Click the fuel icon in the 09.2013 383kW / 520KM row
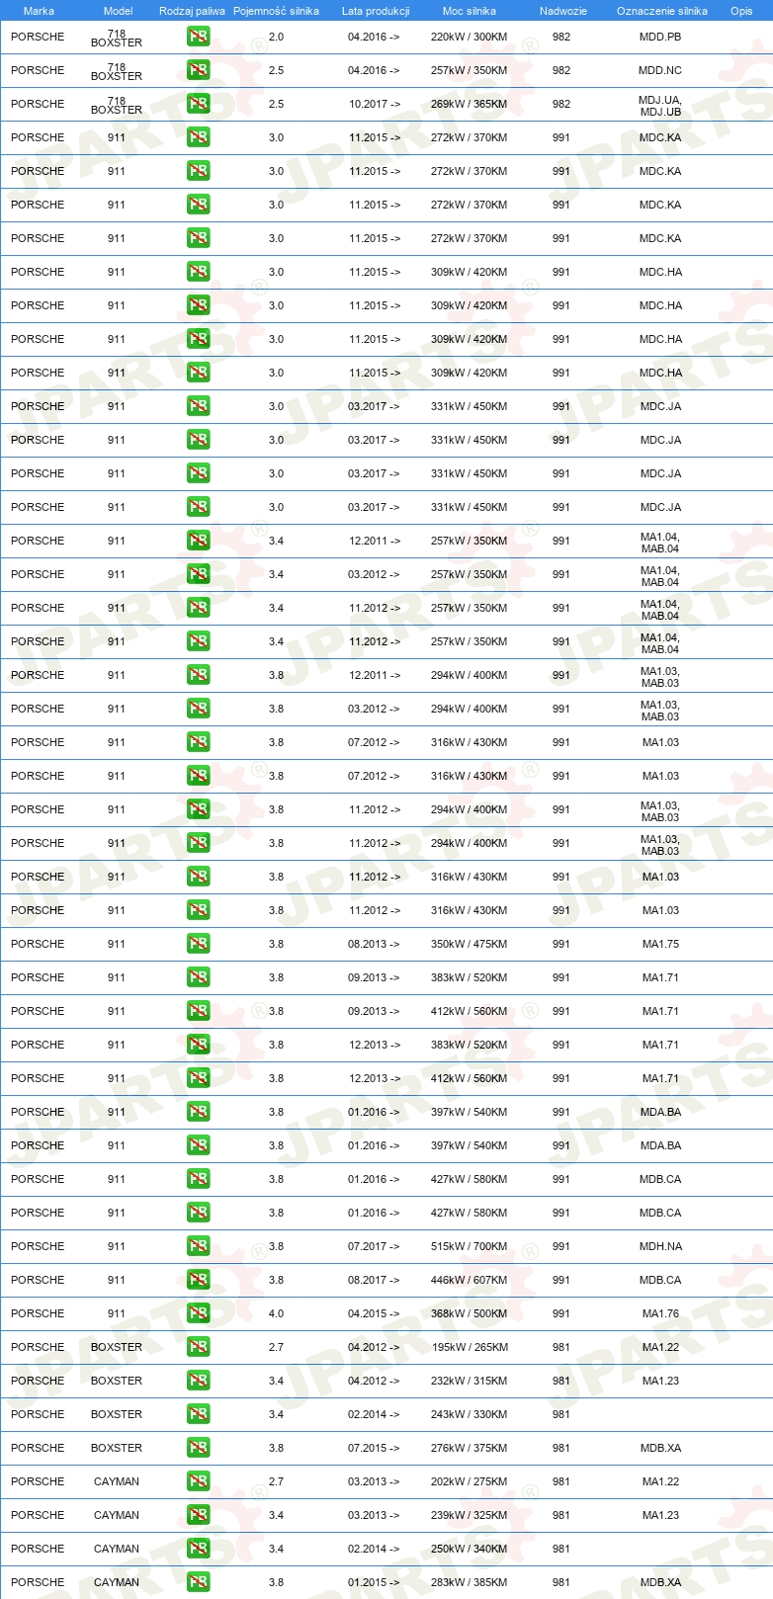The height and width of the screenshot is (1599, 773). tap(199, 977)
